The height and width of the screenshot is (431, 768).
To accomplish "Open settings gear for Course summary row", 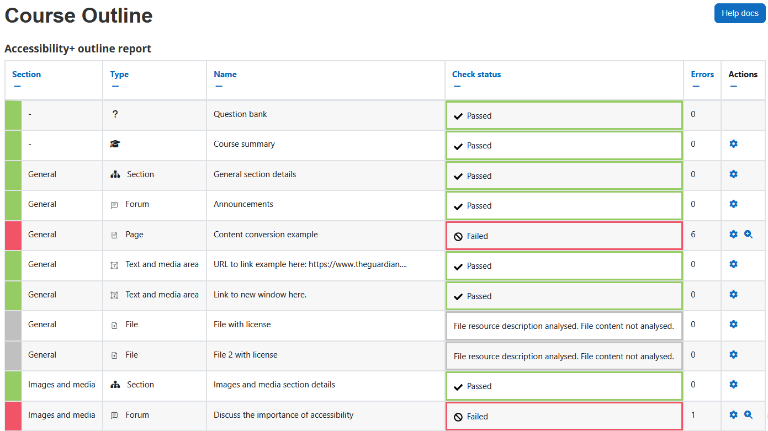I will (x=733, y=144).
